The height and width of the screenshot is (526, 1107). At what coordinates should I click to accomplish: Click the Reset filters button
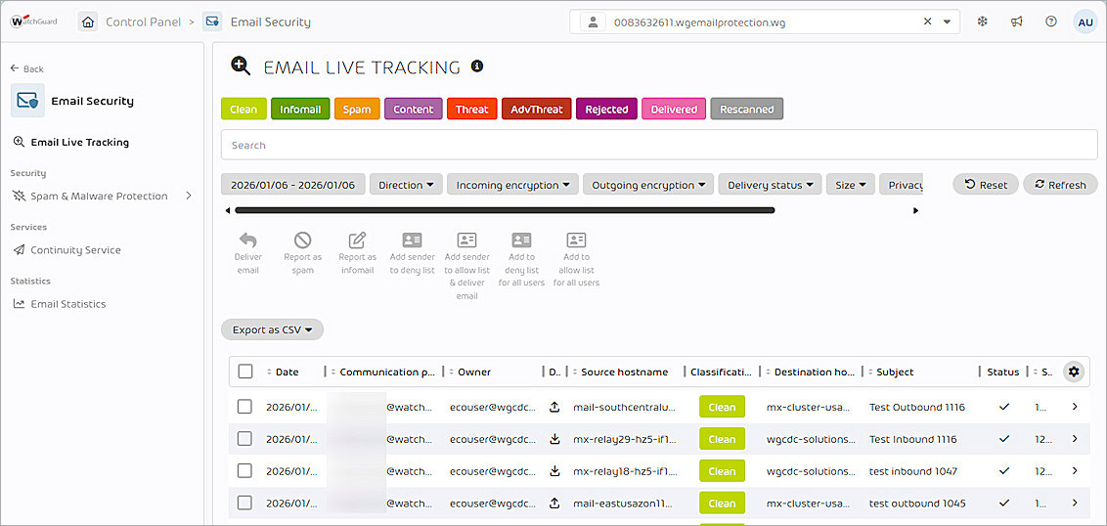coord(986,184)
